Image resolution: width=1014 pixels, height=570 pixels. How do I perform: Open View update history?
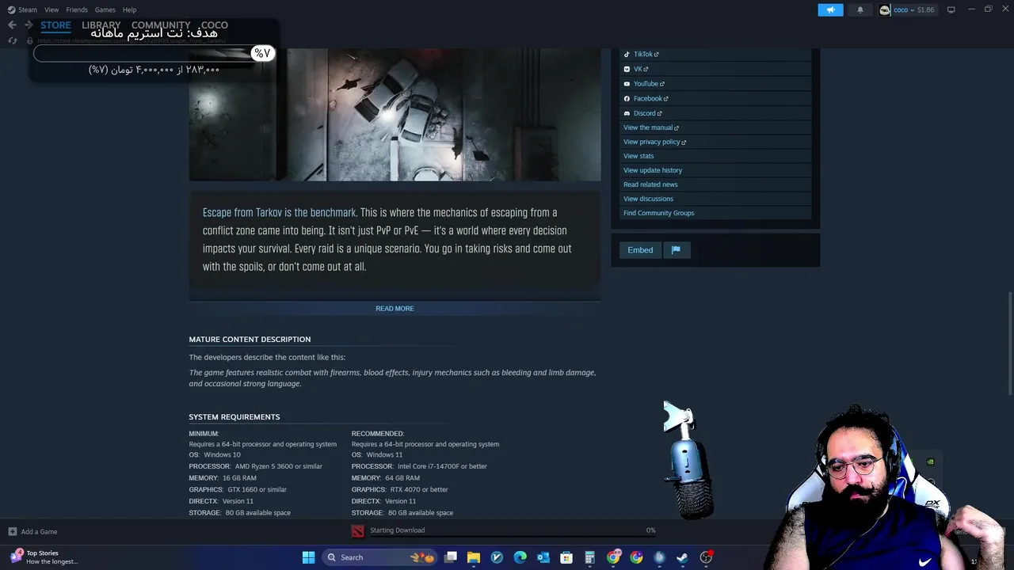pyautogui.click(x=653, y=170)
